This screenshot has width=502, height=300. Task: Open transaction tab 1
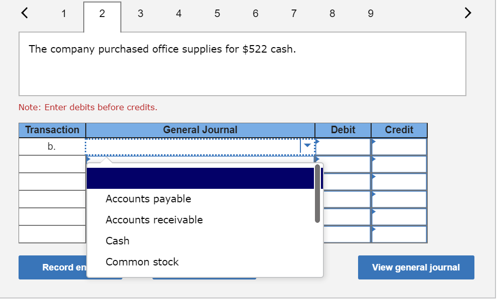[x=64, y=14]
